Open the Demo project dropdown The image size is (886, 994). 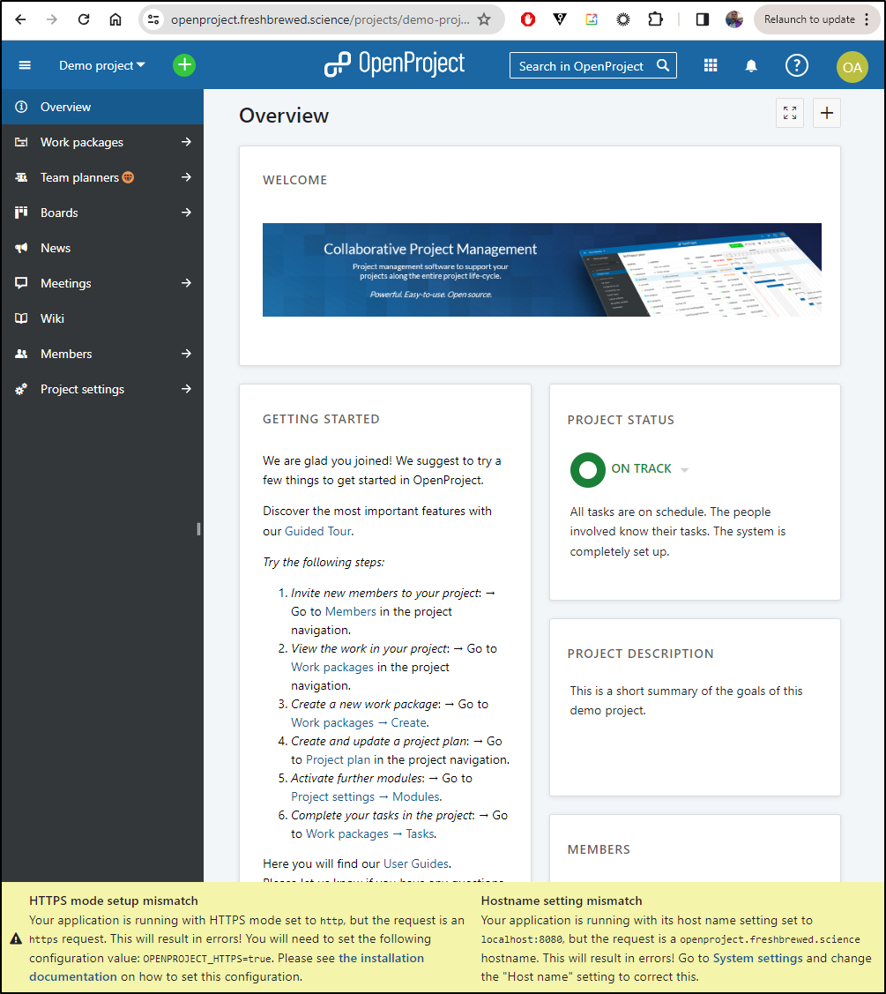(102, 65)
